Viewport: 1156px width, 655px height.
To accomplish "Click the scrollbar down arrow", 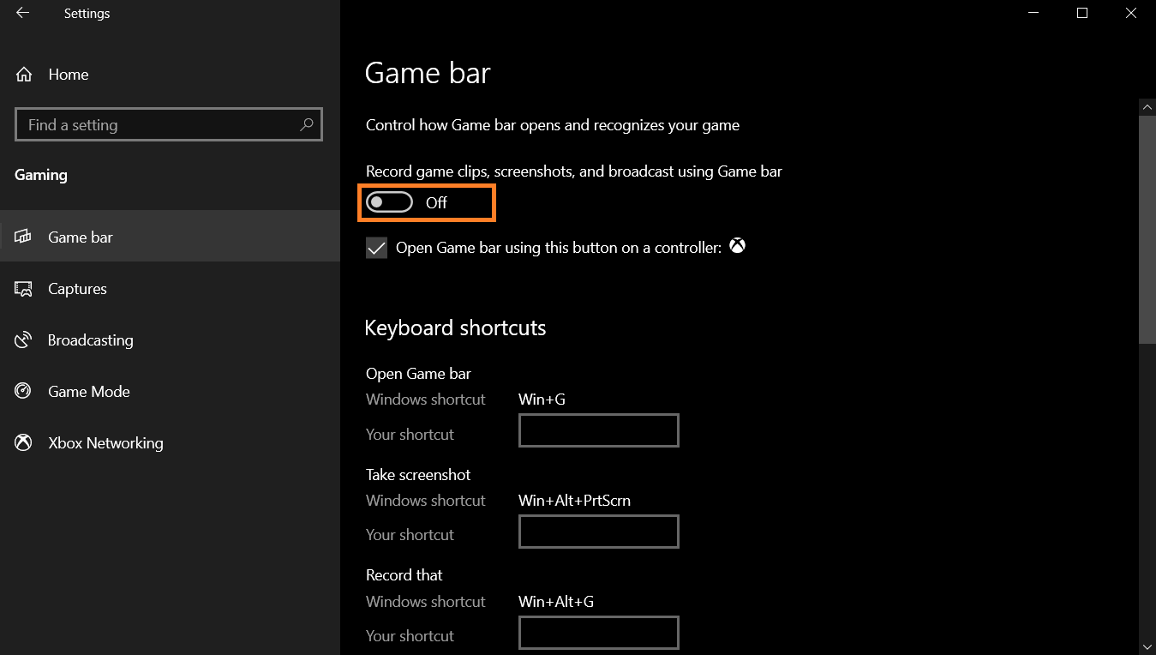I will (1147, 646).
